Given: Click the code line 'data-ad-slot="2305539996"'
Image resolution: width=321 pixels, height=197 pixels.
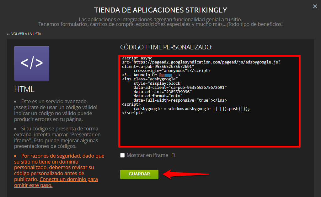Looking at the screenshot, I should 163,92.
